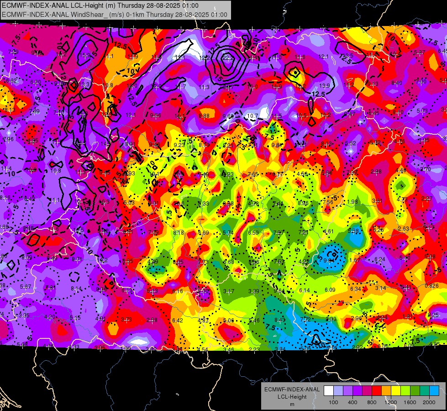Click the LCL-Height title line at top
This screenshot has width=447, height=411.
pyautogui.click(x=100, y=5)
